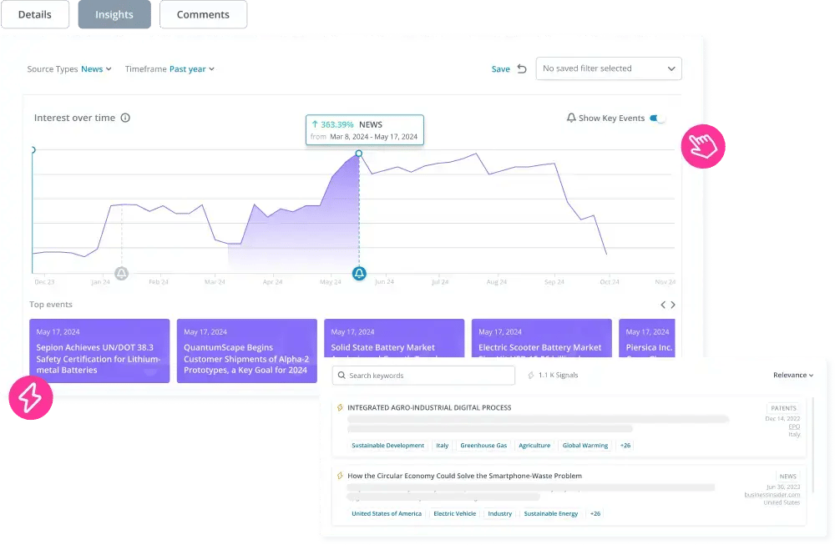Go to previous top events with left arrow
The height and width of the screenshot is (545, 835).
pyautogui.click(x=663, y=305)
